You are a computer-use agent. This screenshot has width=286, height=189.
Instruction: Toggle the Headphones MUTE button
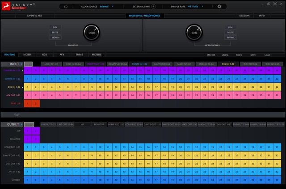231,33
